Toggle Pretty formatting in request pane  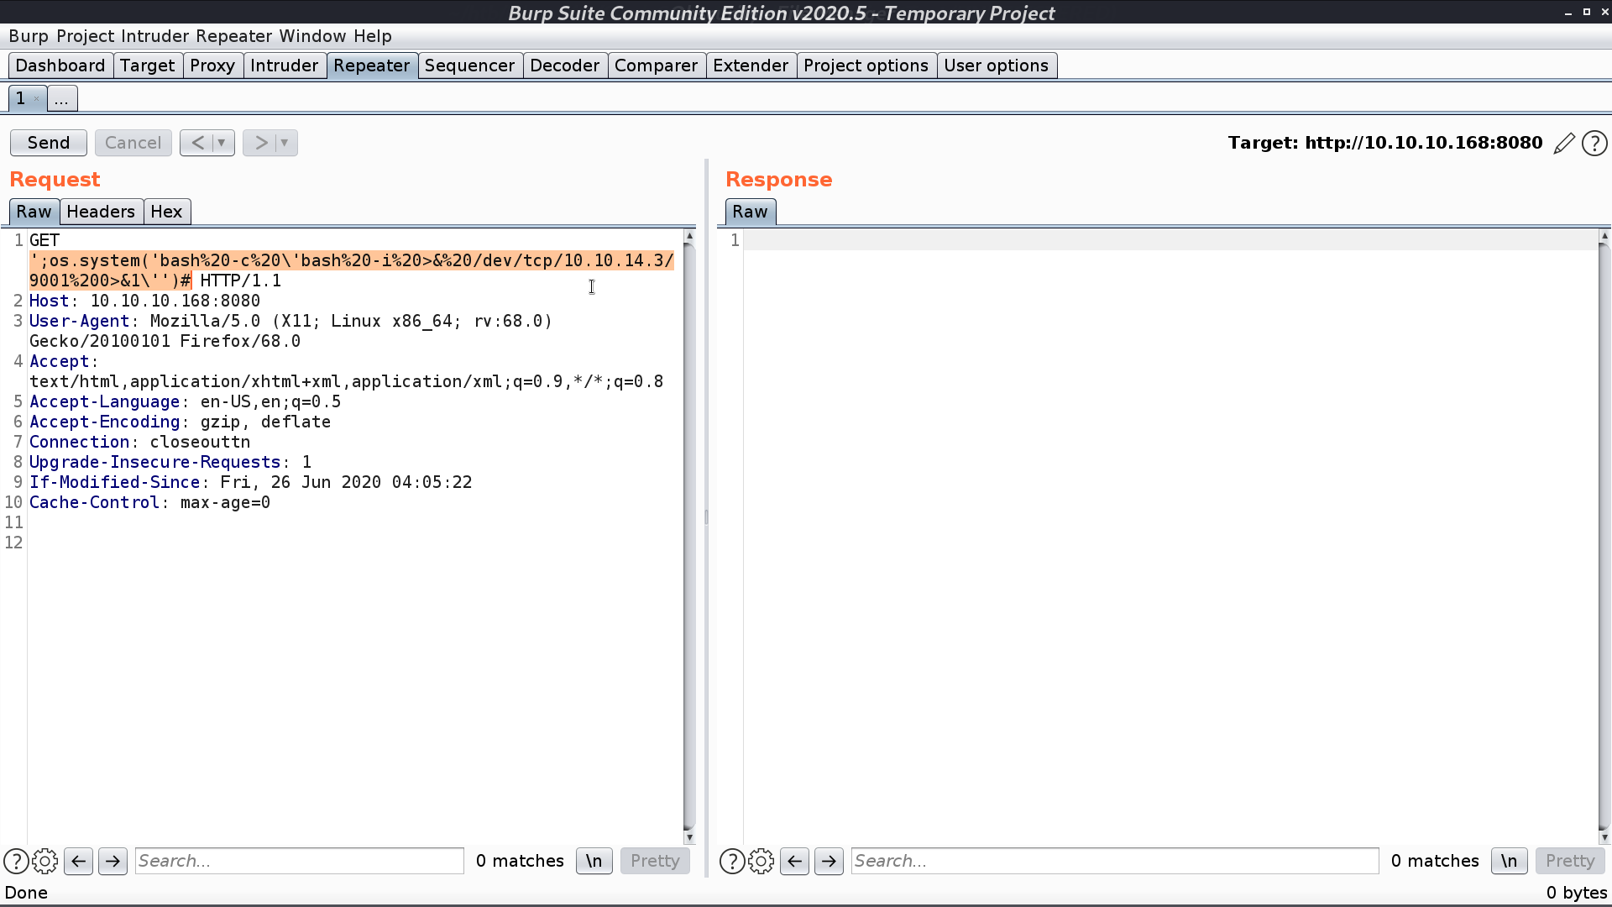[x=655, y=861]
